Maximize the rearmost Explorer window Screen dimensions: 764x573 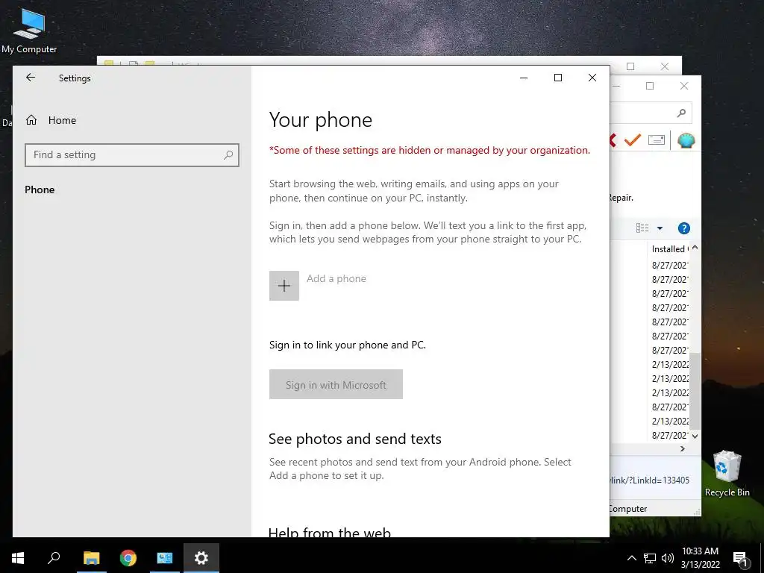630,66
